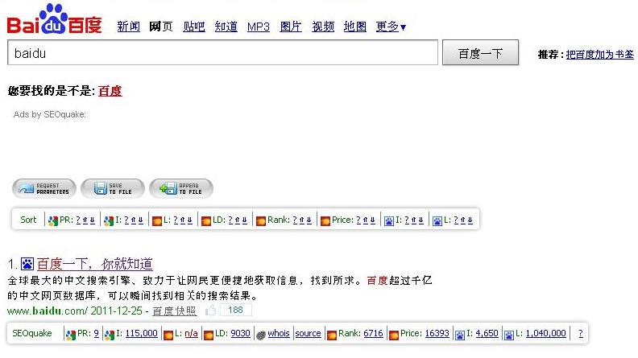638x358 pixels.
Task: Click the Google PR icon in the Sort bar
Action: (53, 220)
